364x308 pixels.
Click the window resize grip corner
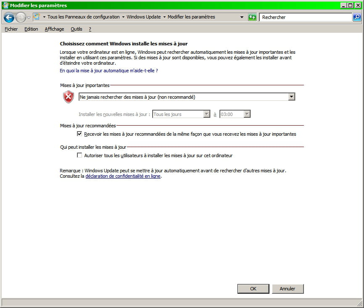click(360, 303)
